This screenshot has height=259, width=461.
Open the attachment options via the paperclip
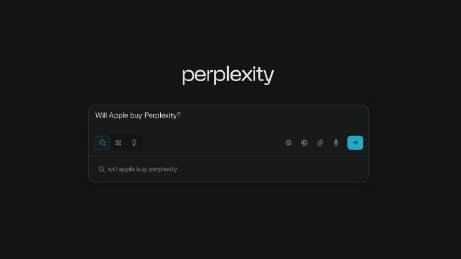click(x=320, y=143)
